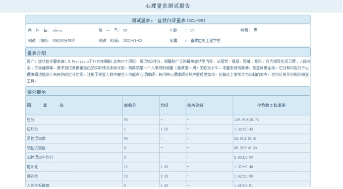Click the 心理量表测试报告 page title
Screen dimensions: 343x189
[168, 6]
